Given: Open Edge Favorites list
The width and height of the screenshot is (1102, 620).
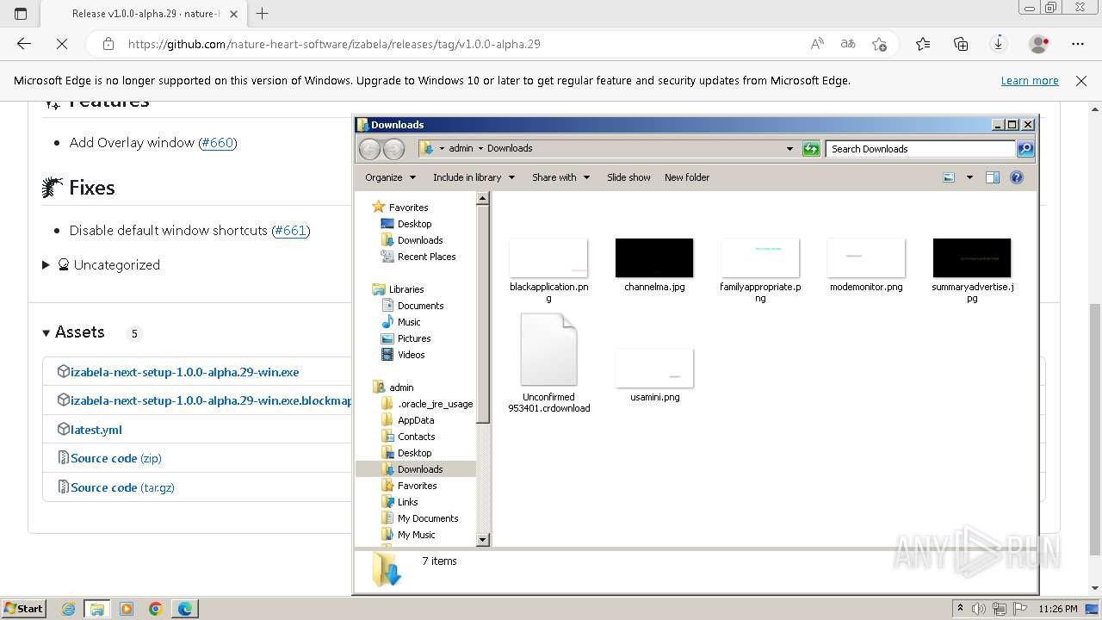Looking at the screenshot, I should (x=923, y=44).
